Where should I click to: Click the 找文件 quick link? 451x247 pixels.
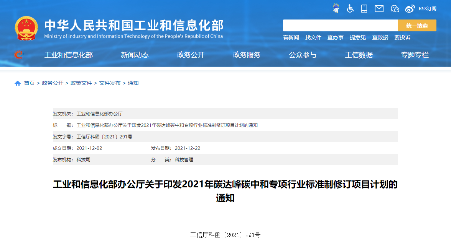tap(313, 37)
